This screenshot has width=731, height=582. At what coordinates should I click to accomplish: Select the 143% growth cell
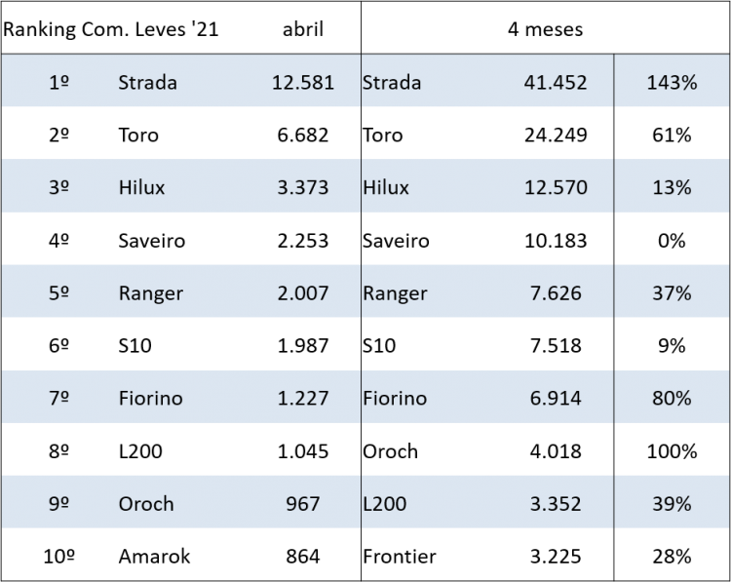[672, 83]
